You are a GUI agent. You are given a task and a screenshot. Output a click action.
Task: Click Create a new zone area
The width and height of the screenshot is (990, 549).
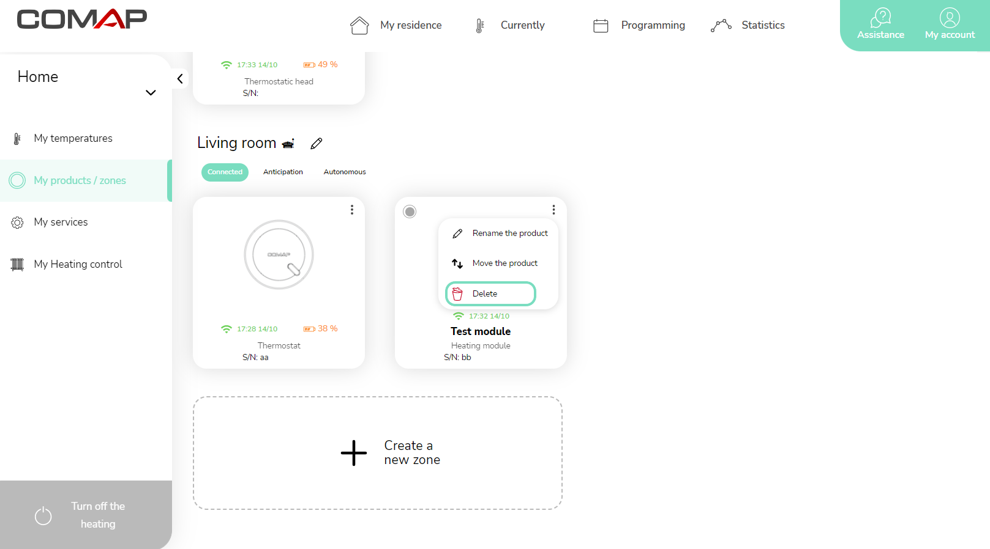378,453
